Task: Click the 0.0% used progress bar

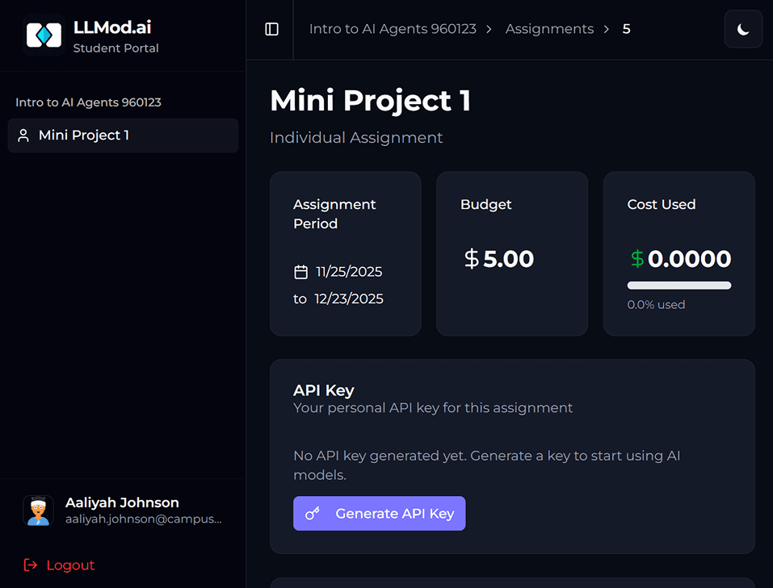Action: [678, 285]
